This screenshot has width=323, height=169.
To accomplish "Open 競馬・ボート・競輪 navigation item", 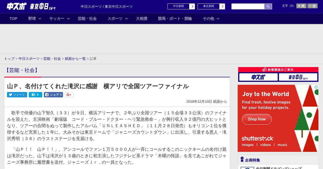I will point(175,19).
